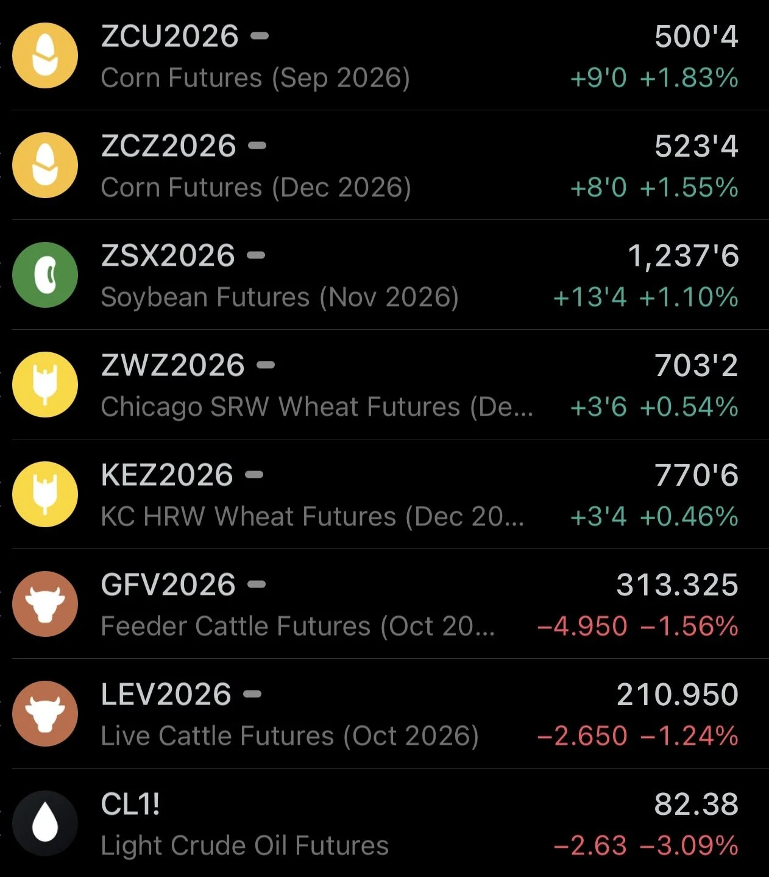Tap the gray status dash after ZSX2026
The image size is (769, 877).
256,255
